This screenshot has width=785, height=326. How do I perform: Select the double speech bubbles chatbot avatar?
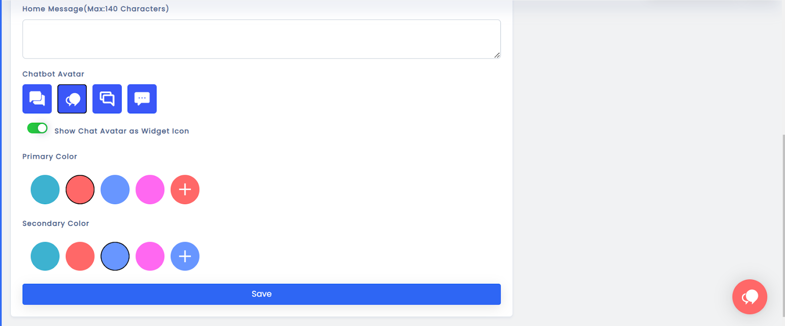(x=37, y=99)
